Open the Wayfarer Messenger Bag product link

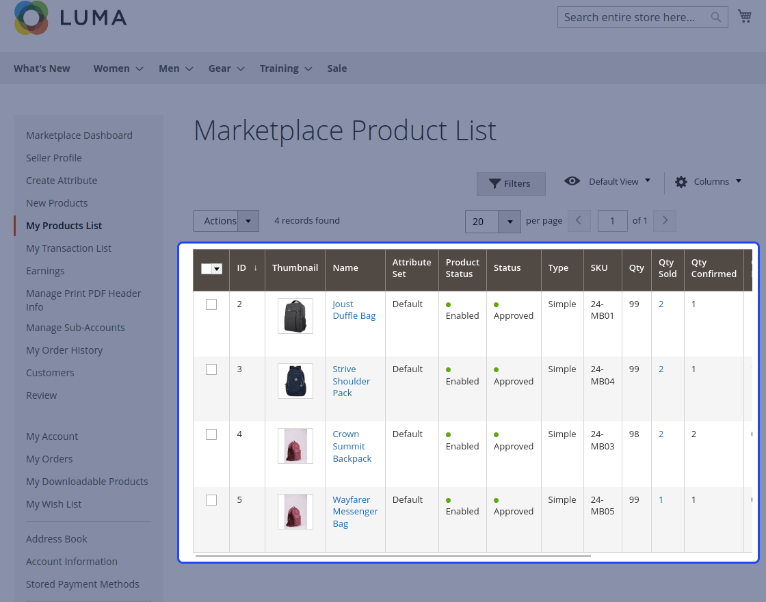click(355, 512)
